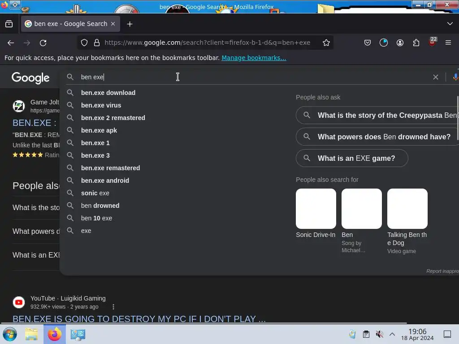
Task: Open the Ben song thumbnail
Action: click(362, 209)
